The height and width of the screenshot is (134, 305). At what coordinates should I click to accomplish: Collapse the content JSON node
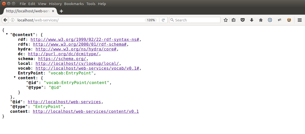(x=15, y=77)
